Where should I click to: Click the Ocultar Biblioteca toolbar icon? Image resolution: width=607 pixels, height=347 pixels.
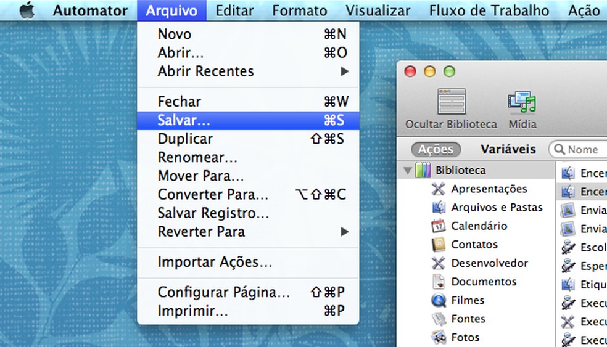(x=452, y=101)
